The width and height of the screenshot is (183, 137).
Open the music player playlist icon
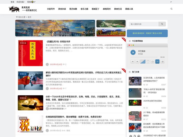coord(162,61)
